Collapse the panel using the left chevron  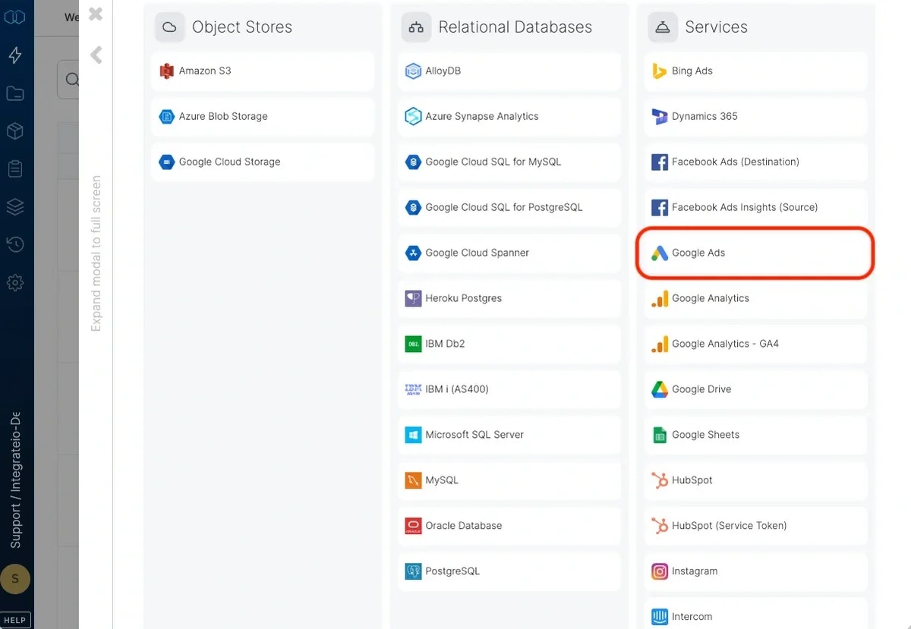pos(96,54)
